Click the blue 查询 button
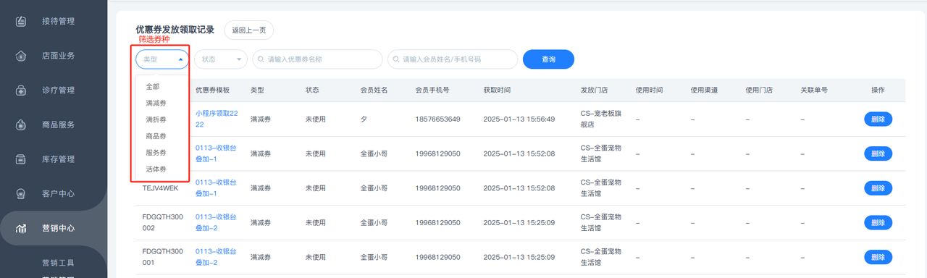 point(548,59)
